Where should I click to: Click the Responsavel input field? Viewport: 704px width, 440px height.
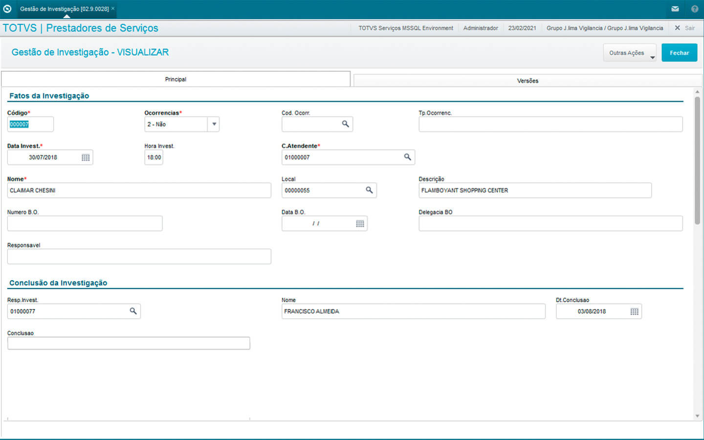point(139,257)
